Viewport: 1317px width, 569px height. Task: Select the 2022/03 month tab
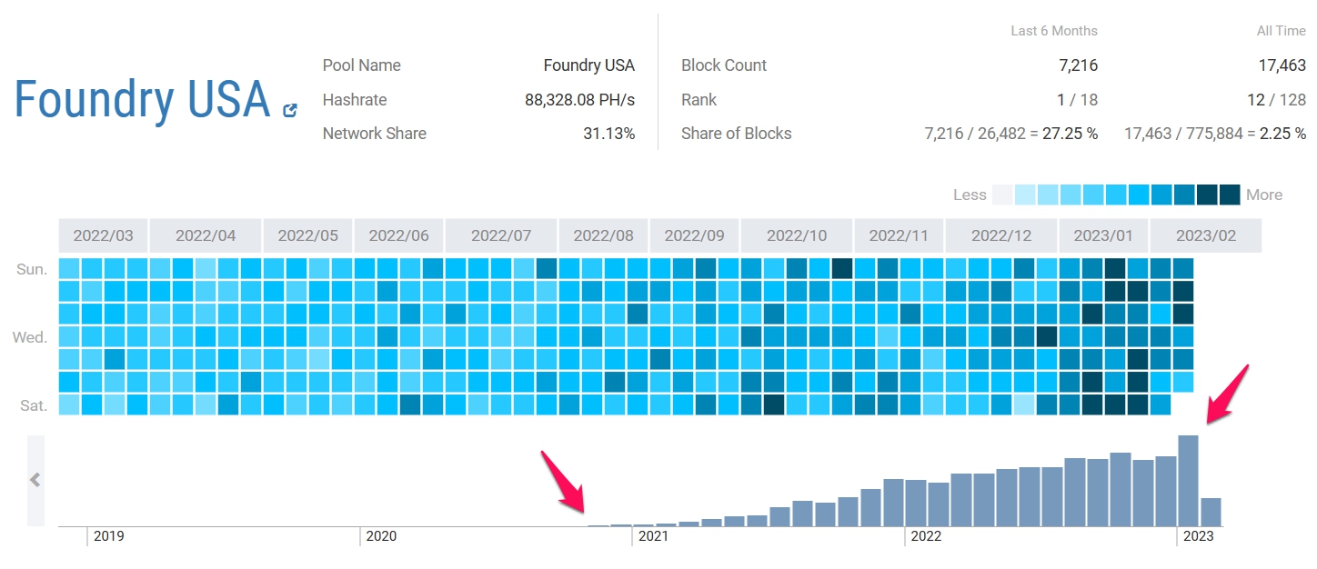tap(103, 235)
